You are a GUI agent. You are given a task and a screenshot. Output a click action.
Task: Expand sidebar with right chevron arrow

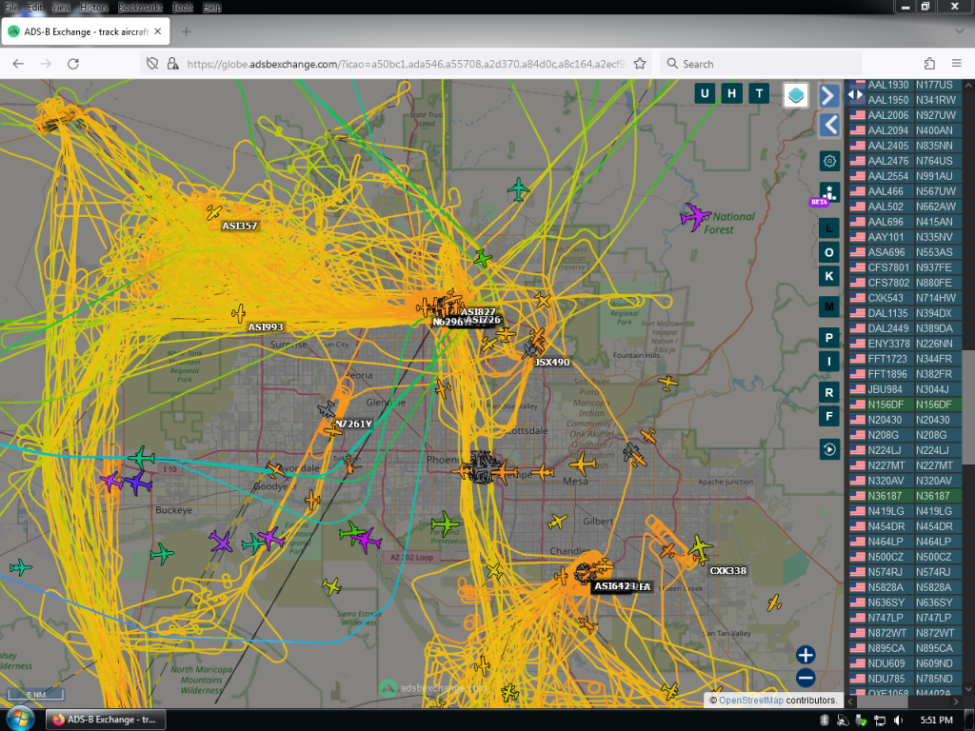pos(829,96)
